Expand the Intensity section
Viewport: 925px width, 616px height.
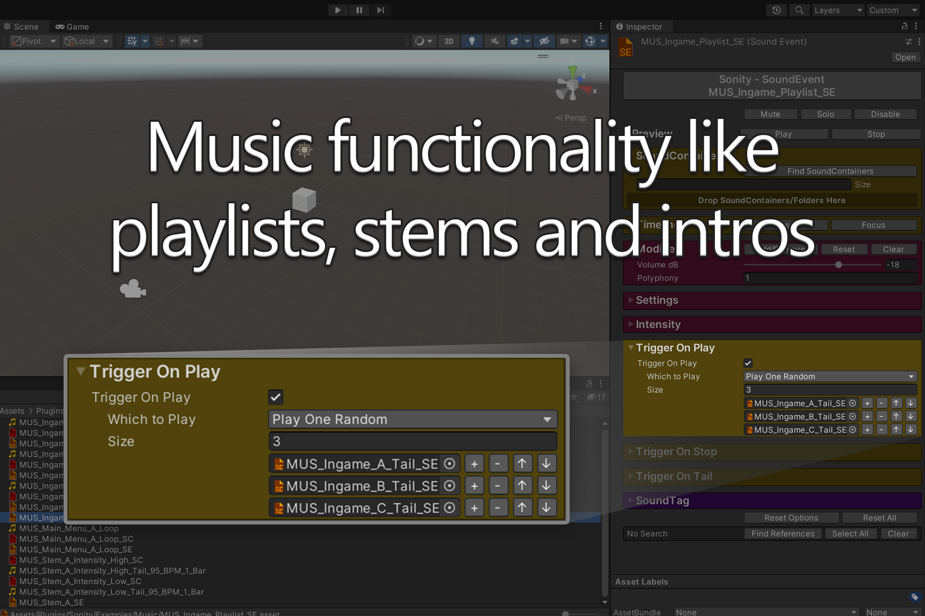658,325
